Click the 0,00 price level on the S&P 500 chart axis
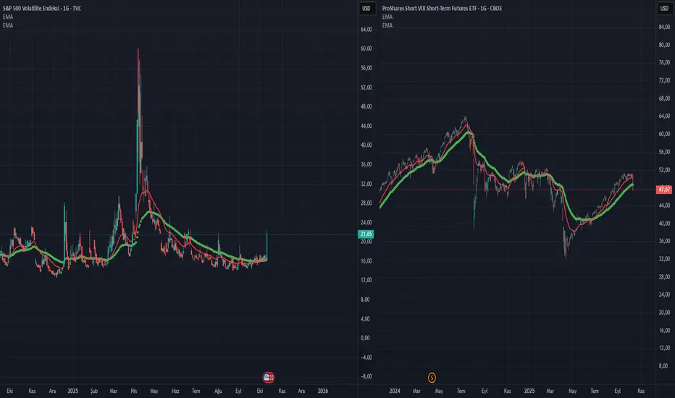 pos(365,338)
